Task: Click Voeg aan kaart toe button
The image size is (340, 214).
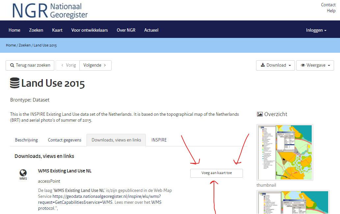Action: click(217, 173)
